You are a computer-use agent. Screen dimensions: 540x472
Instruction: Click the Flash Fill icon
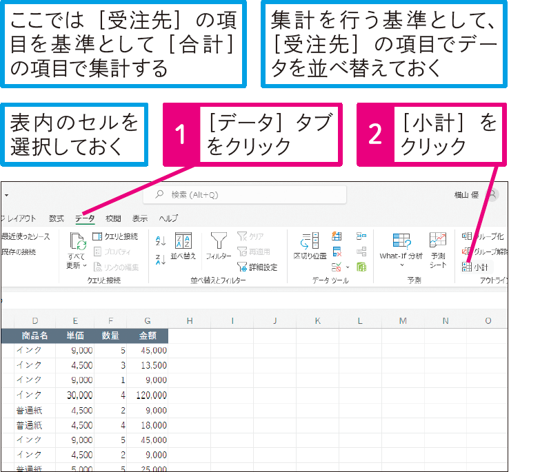click(337, 236)
